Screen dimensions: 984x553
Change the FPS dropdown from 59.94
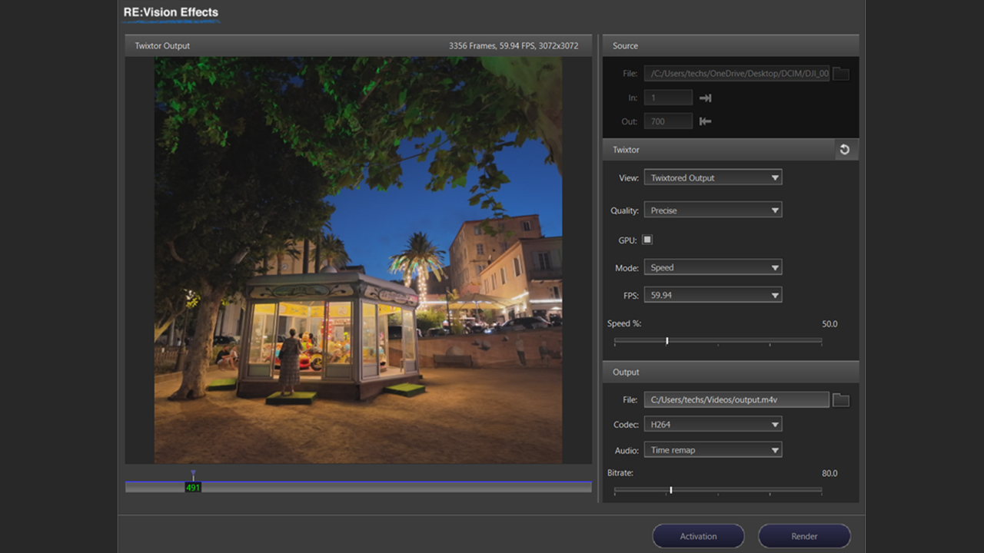713,295
